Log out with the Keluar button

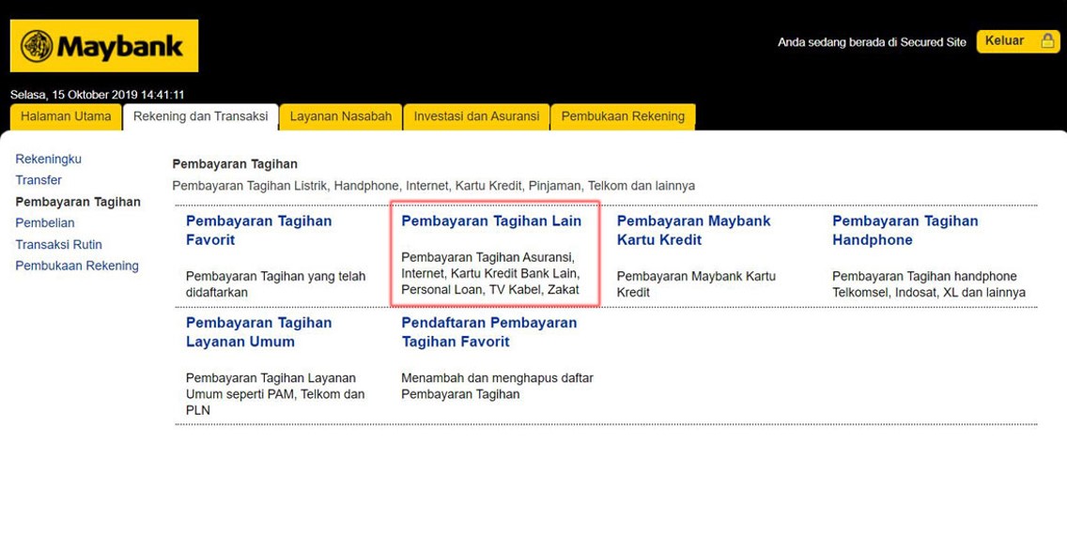click(x=1018, y=41)
